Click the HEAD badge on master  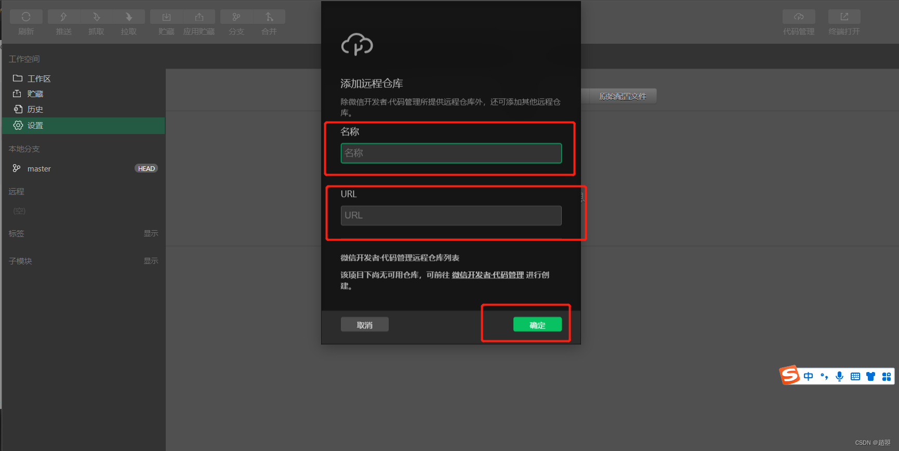147,169
